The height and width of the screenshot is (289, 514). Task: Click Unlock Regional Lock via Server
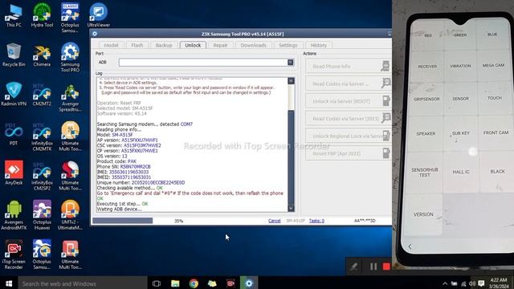349,136
